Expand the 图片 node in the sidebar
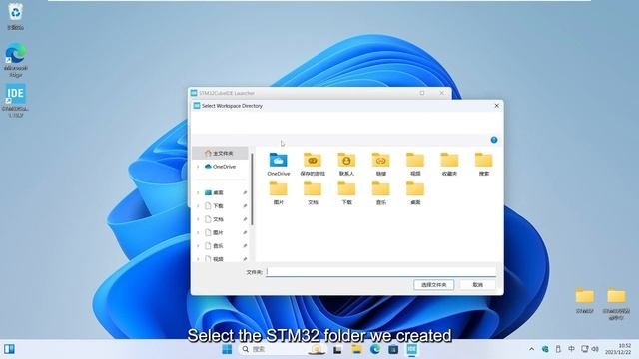 [x=198, y=232]
